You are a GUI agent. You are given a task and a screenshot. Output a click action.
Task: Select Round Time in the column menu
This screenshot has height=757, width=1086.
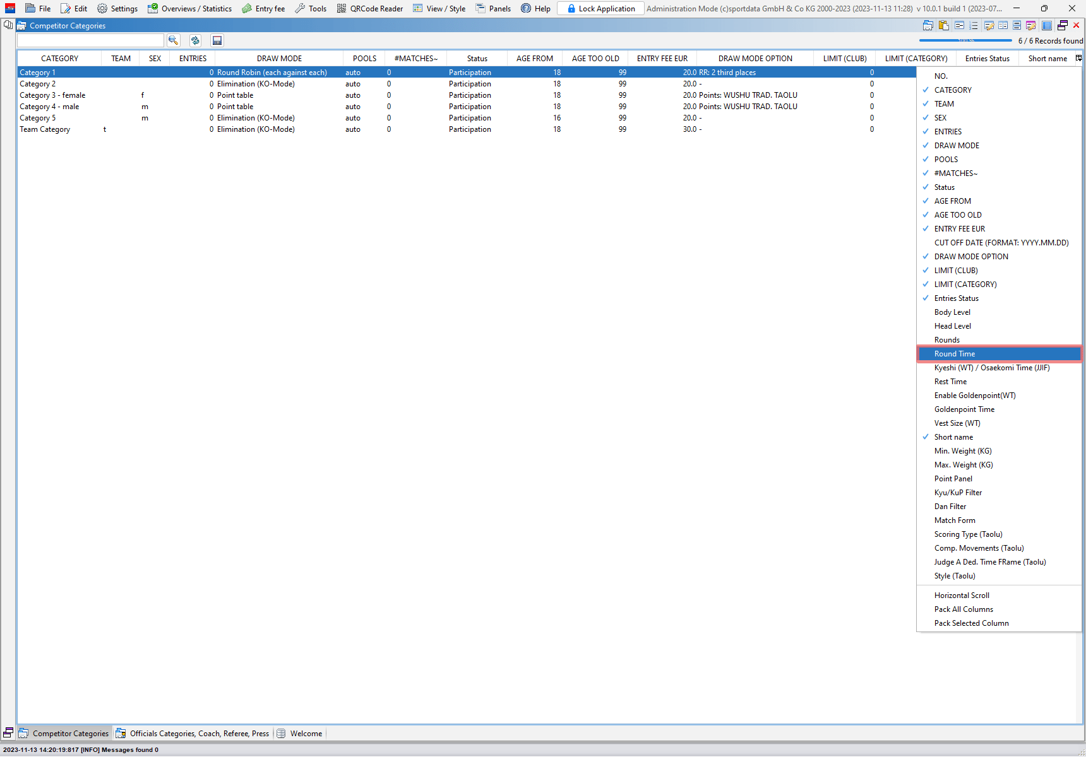click(x=955, y=354)
